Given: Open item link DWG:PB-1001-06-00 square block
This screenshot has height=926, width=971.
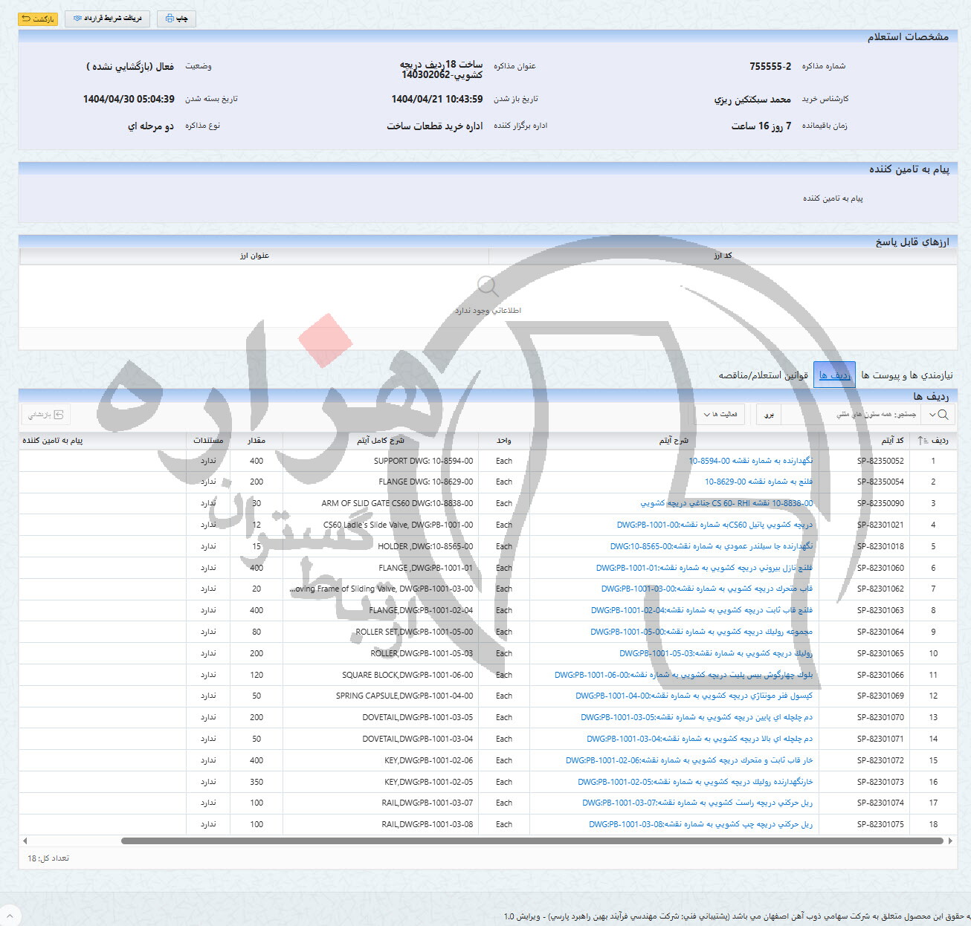Looking at the screenshot, I should point(683,675).
